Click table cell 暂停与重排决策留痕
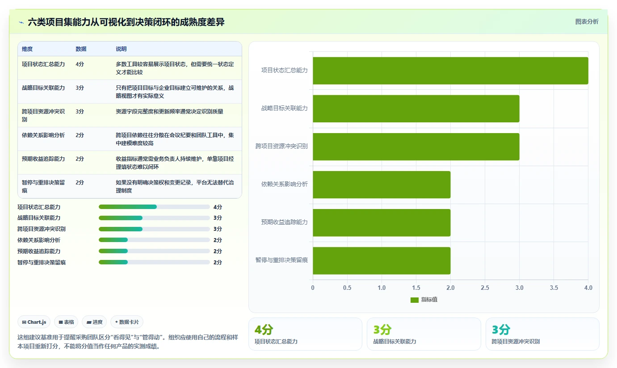Screen dimensions: 617x368 pos(43,187)
